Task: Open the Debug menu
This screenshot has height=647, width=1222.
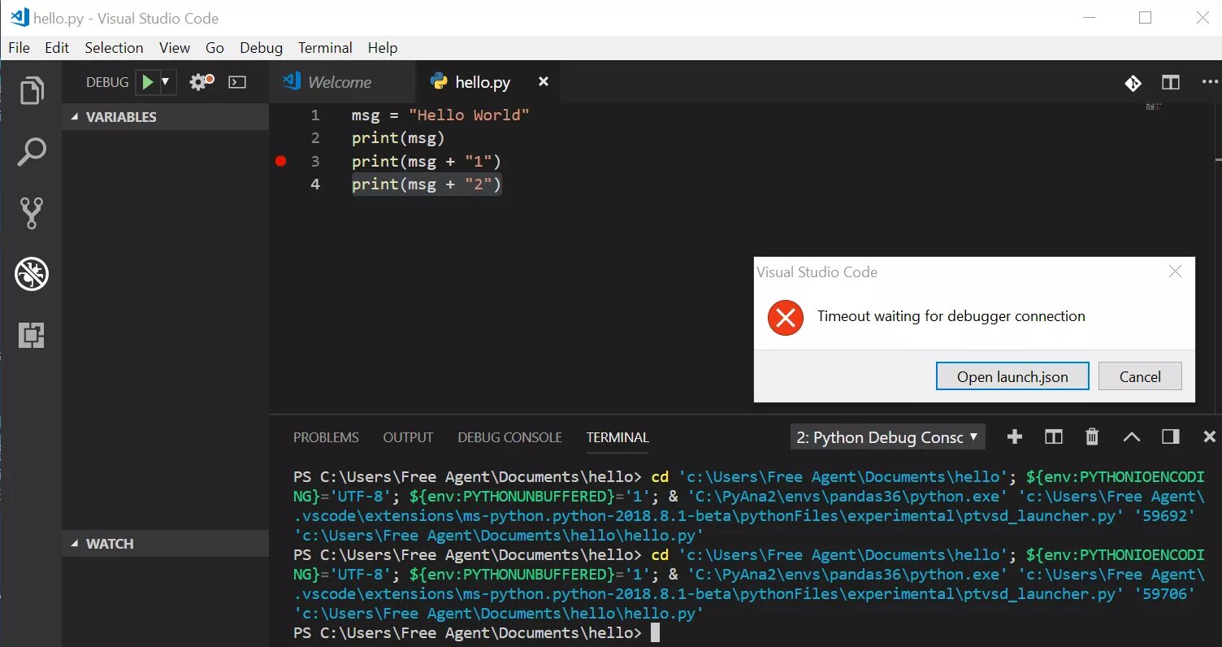Action: [x=261, y=48]
